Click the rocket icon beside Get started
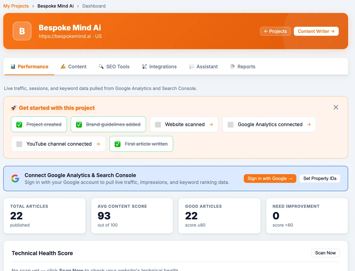355x271 pixels. click(14, 108)
